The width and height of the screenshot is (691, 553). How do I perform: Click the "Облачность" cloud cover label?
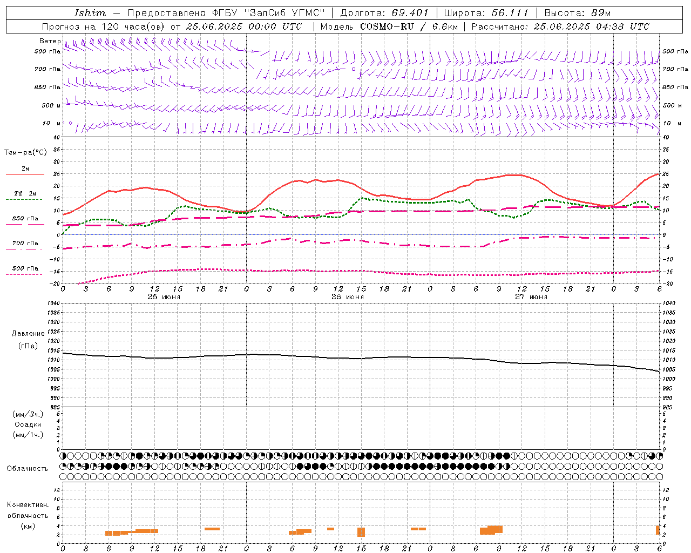coord(28,469)
